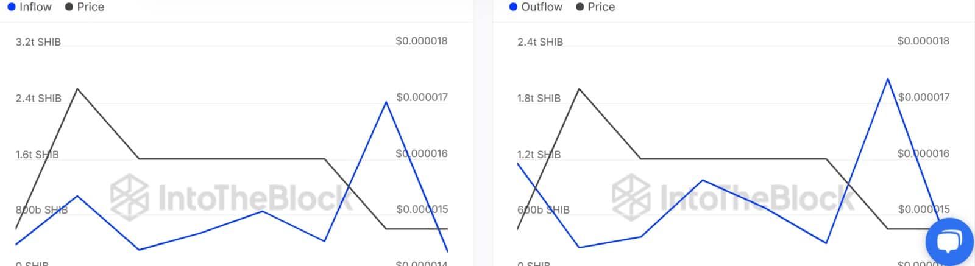Select the Price line peak on Inflow chart
Viewport: 975px width, 266px height.
[77, 89]
